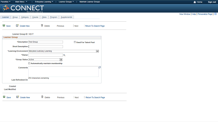Viewport: 218px width, 122px height.
Task: Click the Home link text
Action: click(x=199, y=2)
